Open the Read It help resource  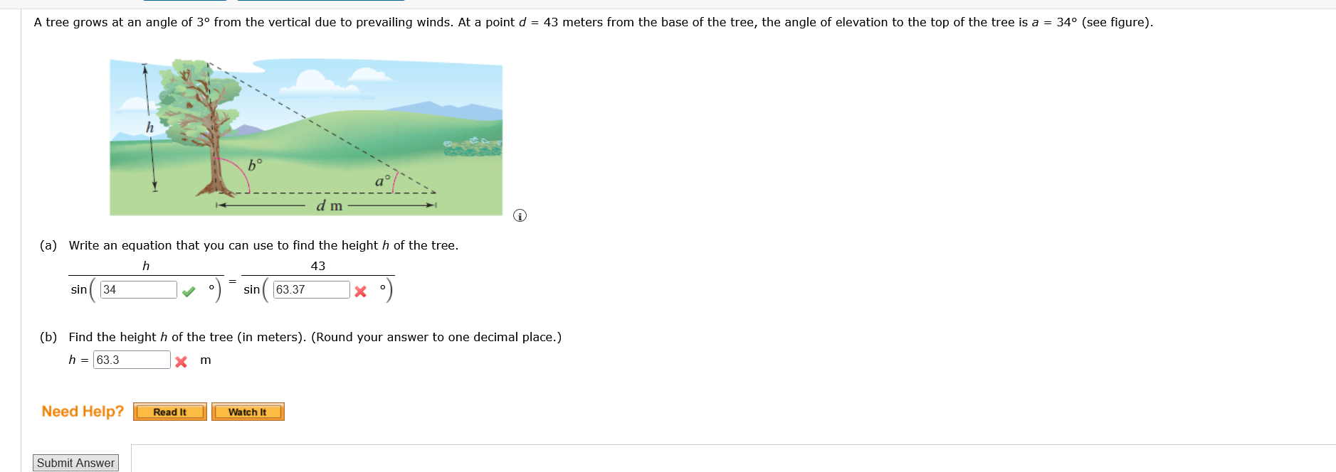tap(169, 412)
